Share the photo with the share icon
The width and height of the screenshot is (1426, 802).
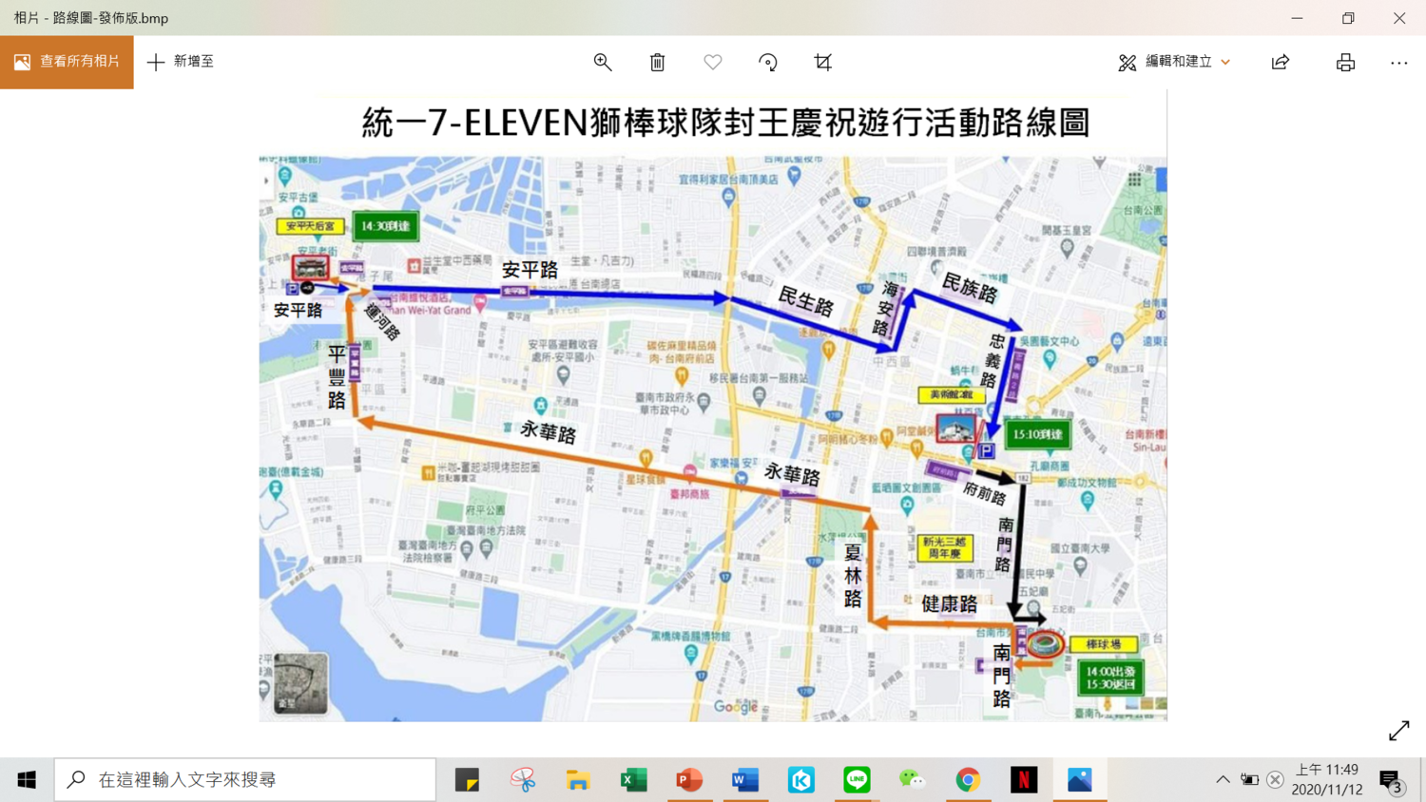1281,62
